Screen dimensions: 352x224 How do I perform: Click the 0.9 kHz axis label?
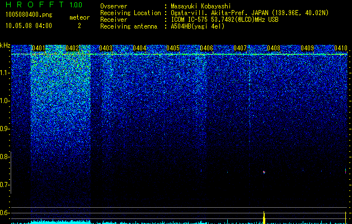tap(5, 129)
